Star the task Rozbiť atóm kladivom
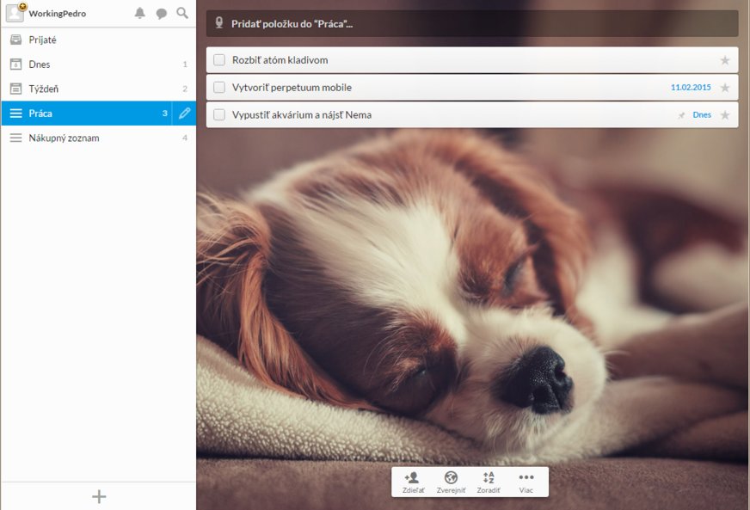 tap(725, 60)
